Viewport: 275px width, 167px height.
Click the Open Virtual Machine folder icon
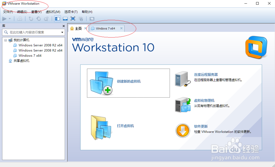click(x=101, y=127)
